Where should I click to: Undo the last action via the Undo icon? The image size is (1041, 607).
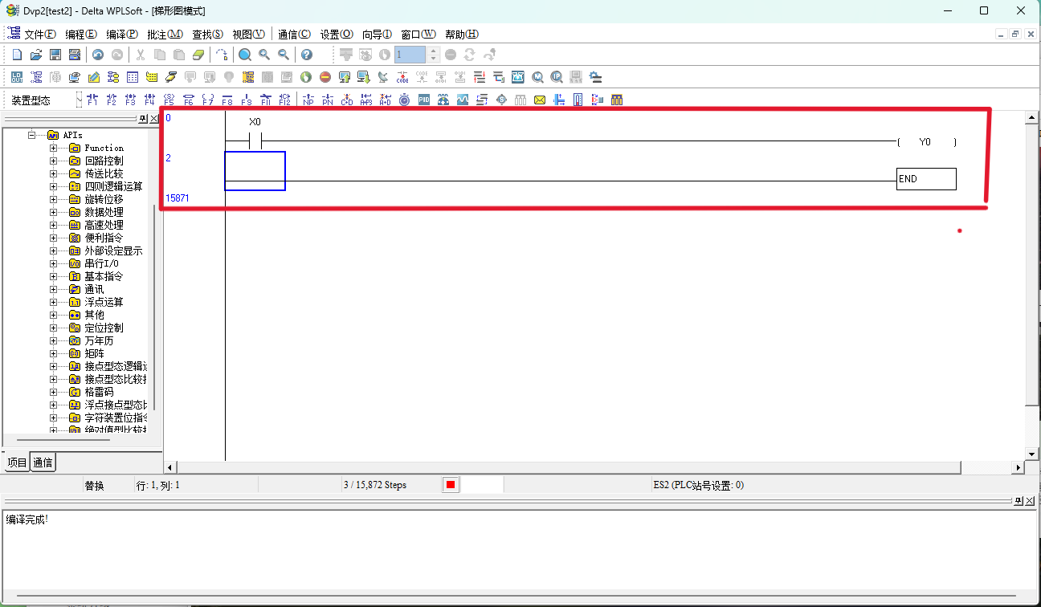click(98, 55)
